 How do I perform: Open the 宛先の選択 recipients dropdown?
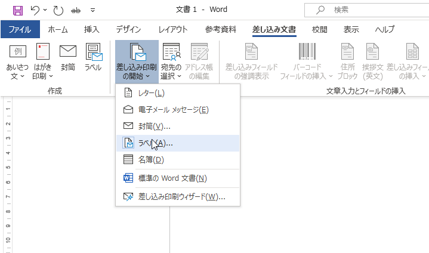point(171,62)
